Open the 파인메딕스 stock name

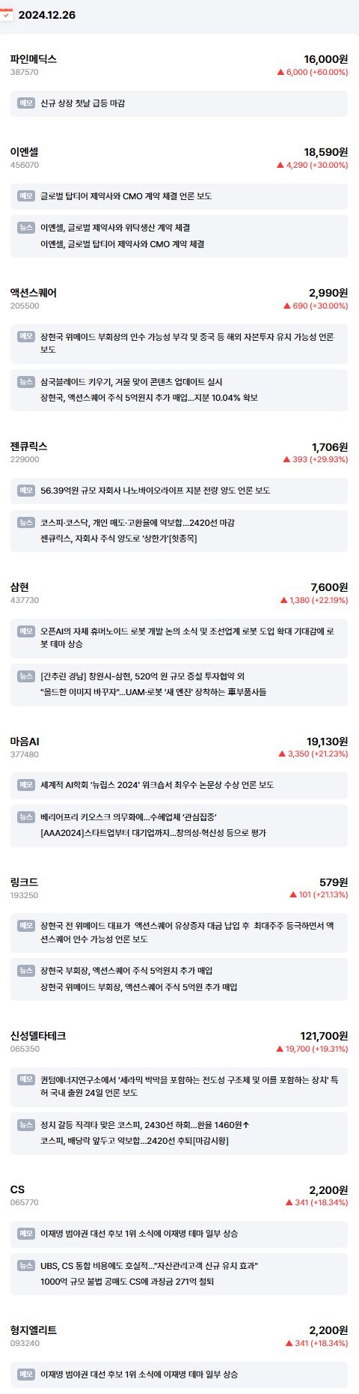[x=34, y=58]
